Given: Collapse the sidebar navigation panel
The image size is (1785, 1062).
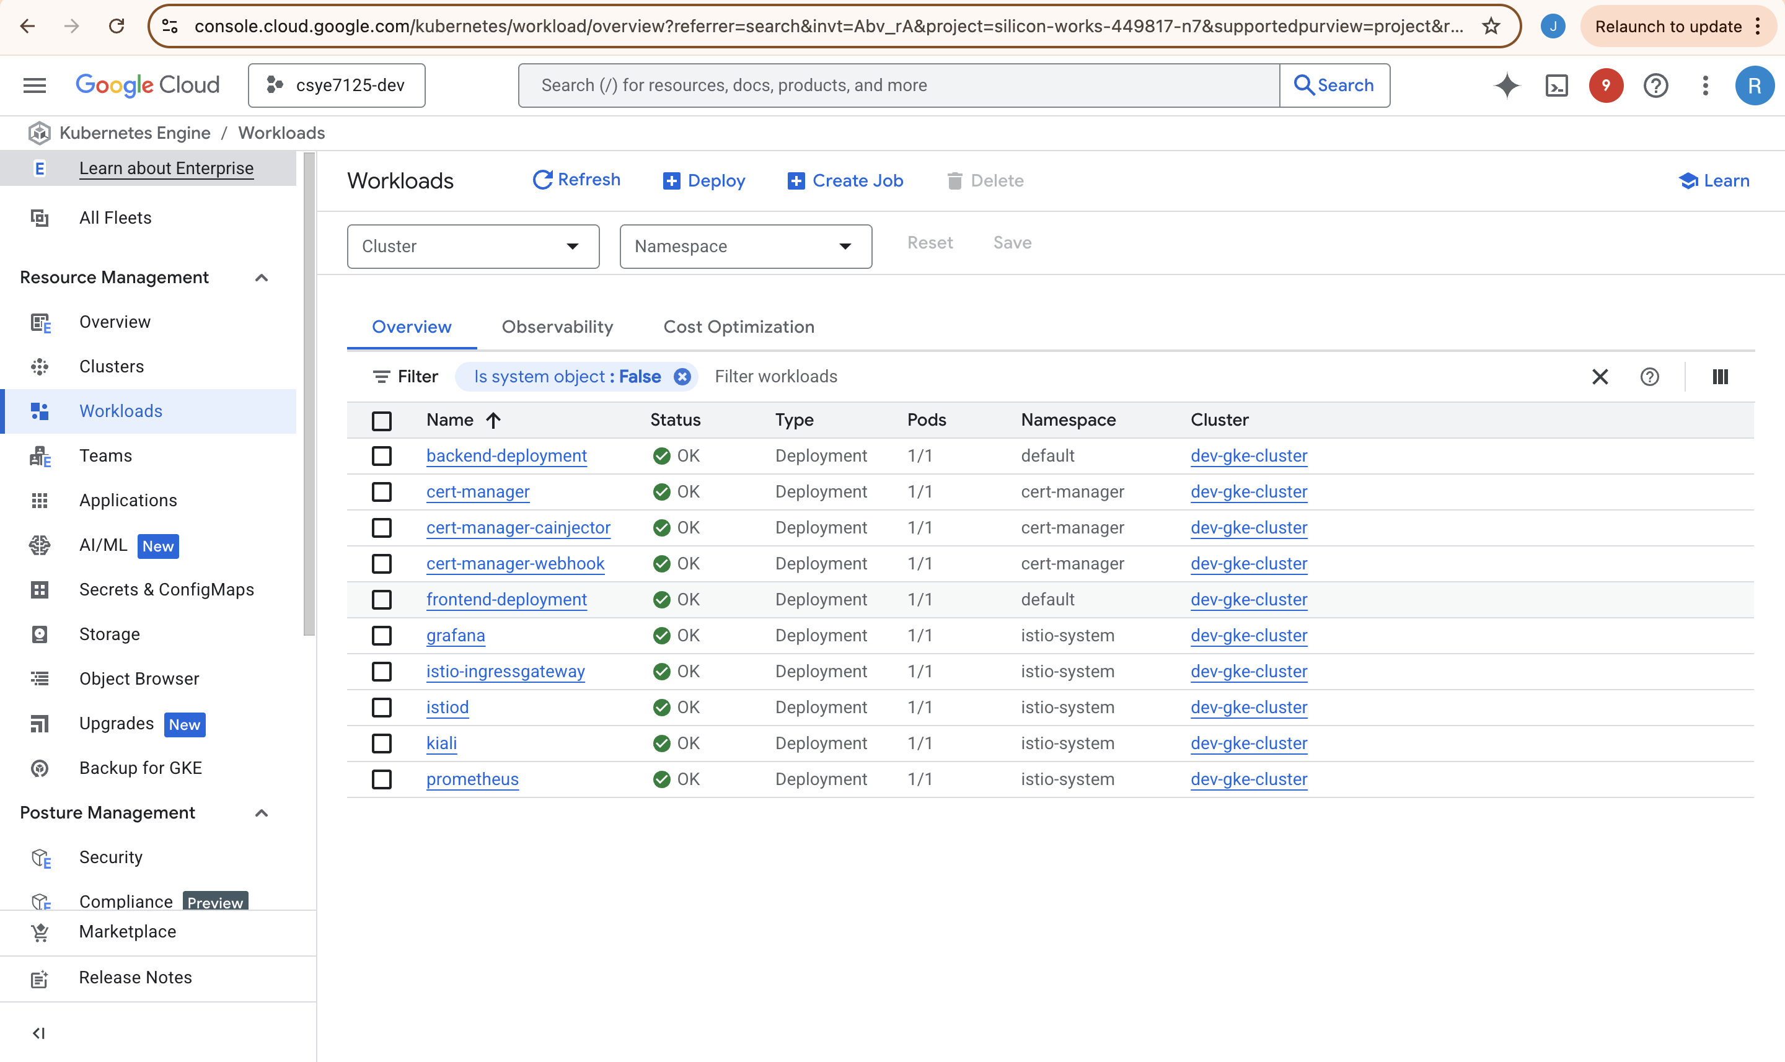Looking at the screenshot, I should click(x=40, y=1033).
